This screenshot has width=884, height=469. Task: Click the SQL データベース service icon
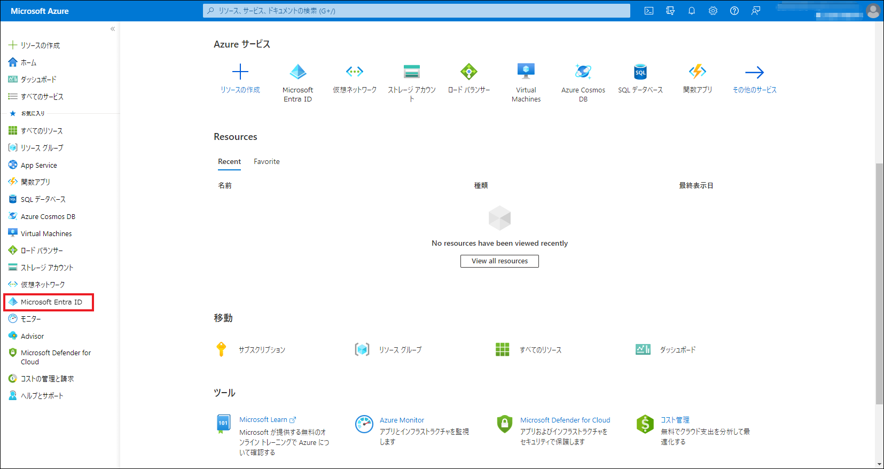pos(640,72)
